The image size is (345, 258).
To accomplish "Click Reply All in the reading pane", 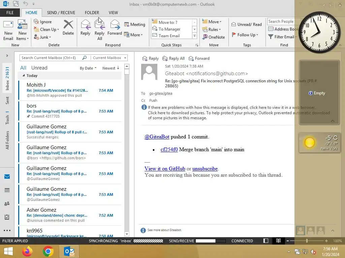I will (174, 58).
